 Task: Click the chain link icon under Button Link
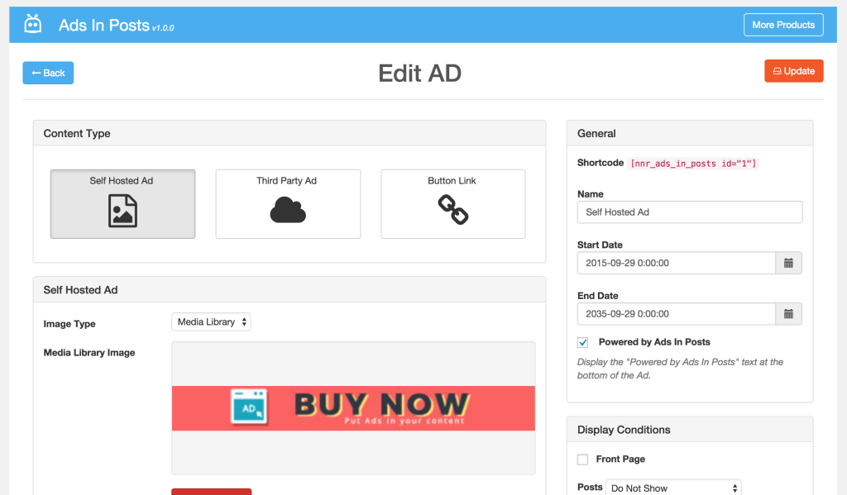[x=452, y=213]
